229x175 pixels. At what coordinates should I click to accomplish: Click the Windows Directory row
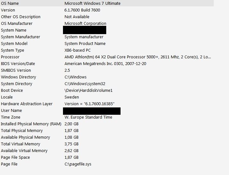point(18,77)
